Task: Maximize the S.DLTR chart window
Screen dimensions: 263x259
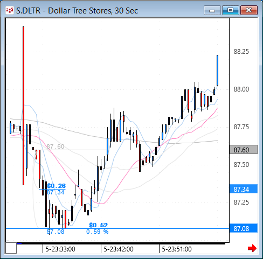Action: coord(231,10)
